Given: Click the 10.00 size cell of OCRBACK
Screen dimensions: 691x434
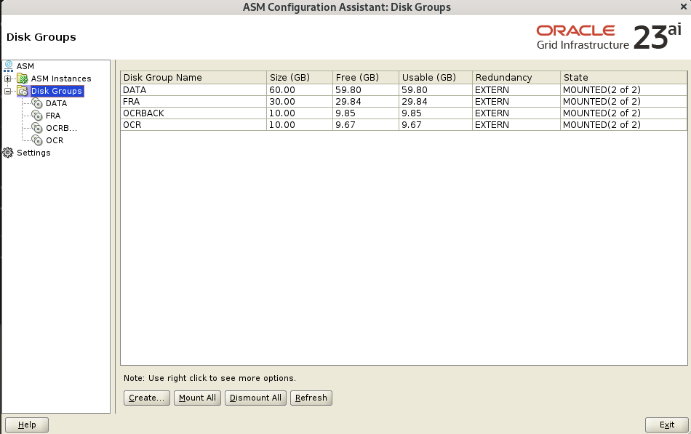Looking at the screenshot, I should coord(300,113).
